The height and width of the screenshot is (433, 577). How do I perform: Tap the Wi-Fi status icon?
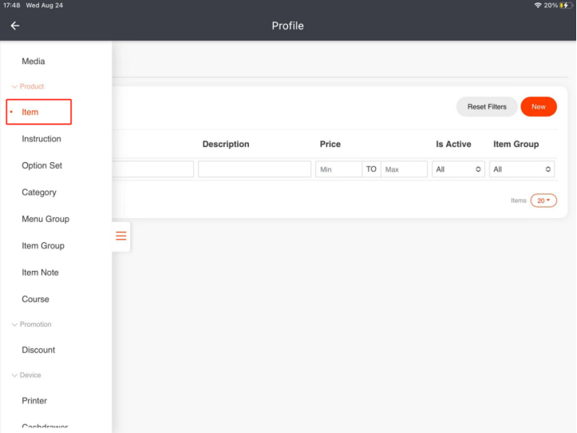tap(537, 6)
